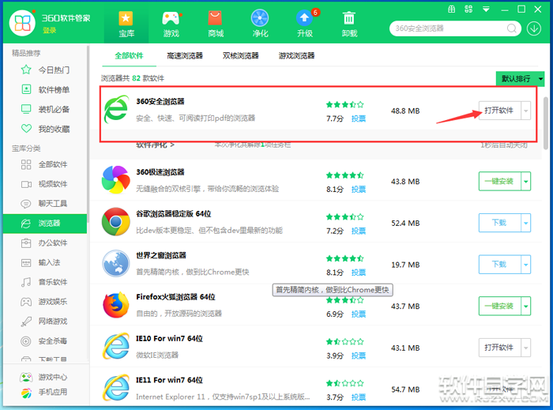Click 投票 link for 360极速浏览器

(359, 190)
